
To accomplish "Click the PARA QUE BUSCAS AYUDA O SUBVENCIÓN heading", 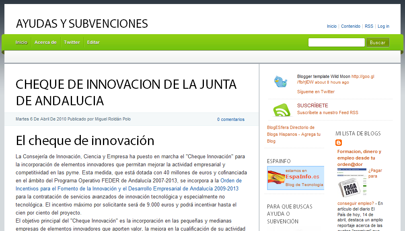I will (290, 214).
